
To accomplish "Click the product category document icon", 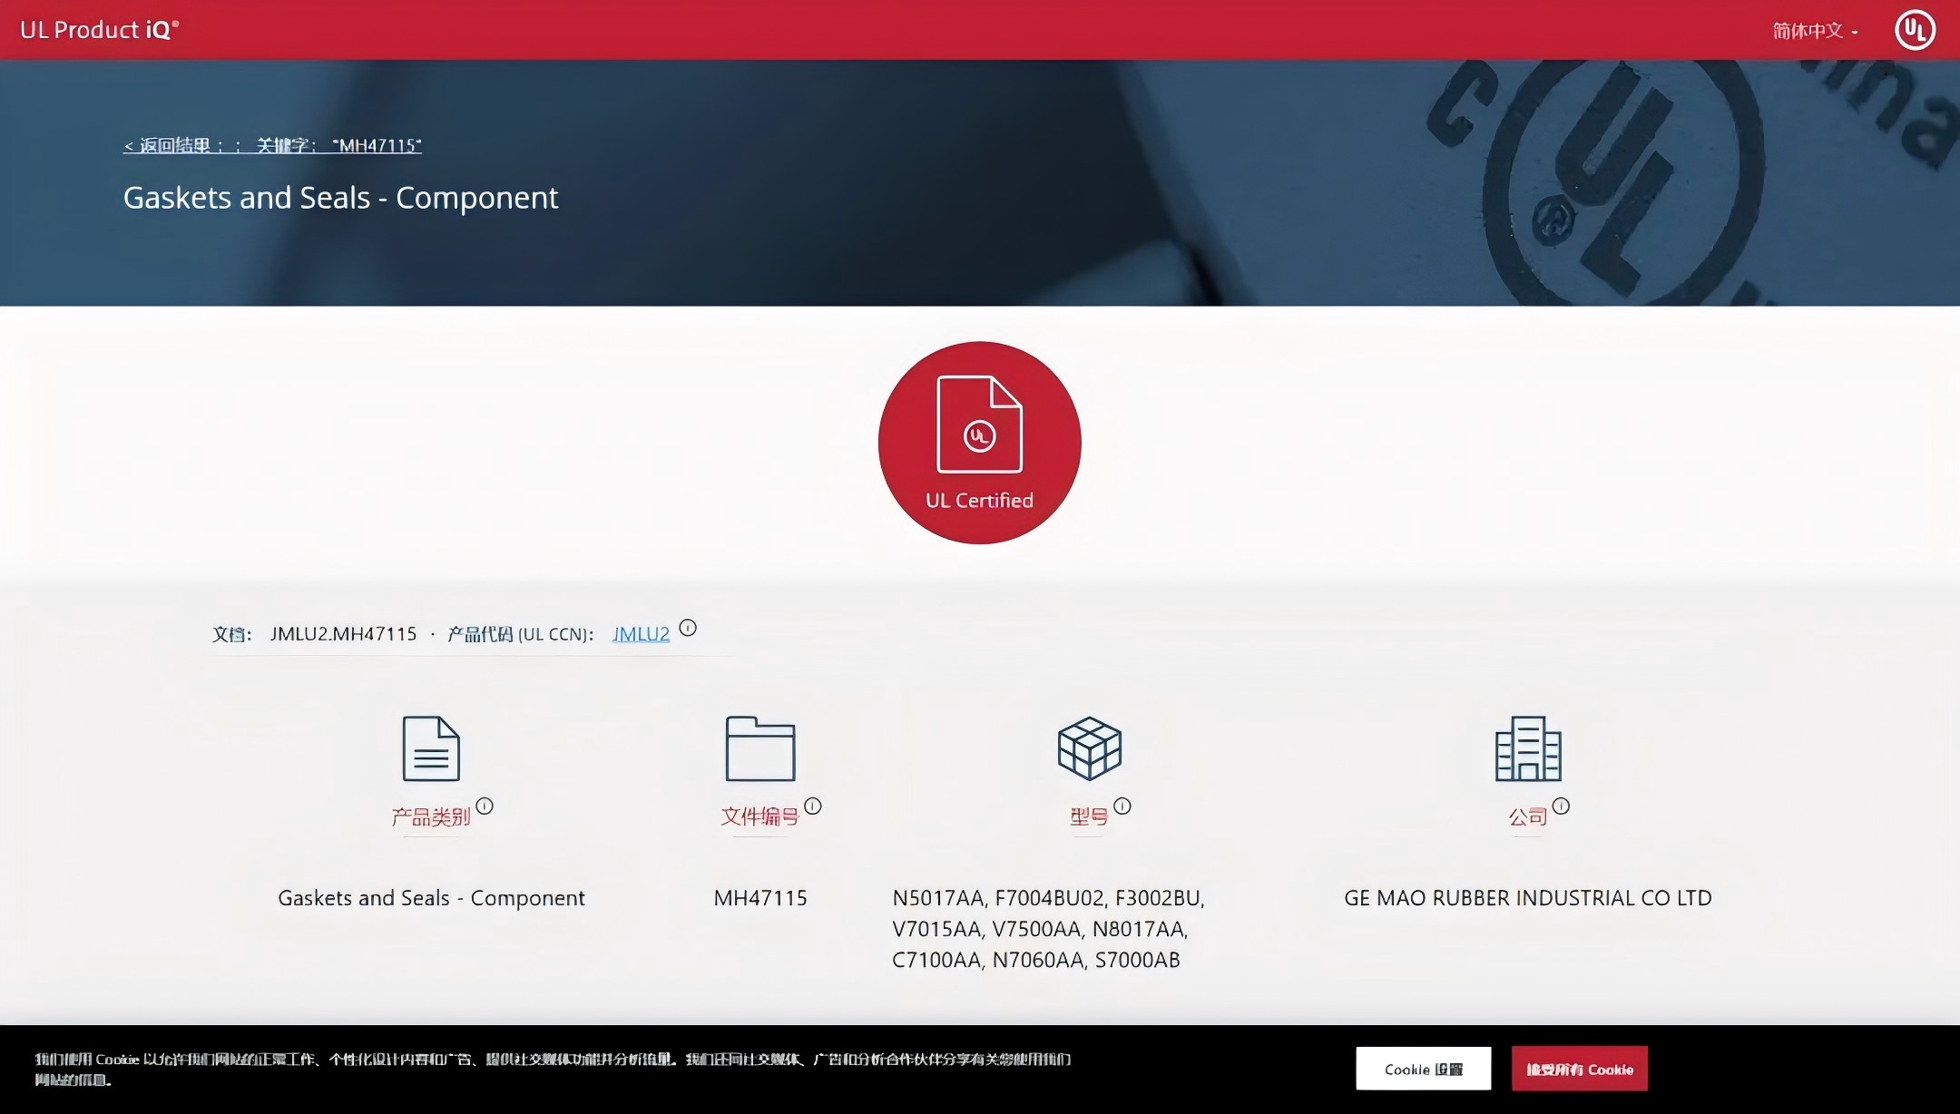I will tap(431, 748).
